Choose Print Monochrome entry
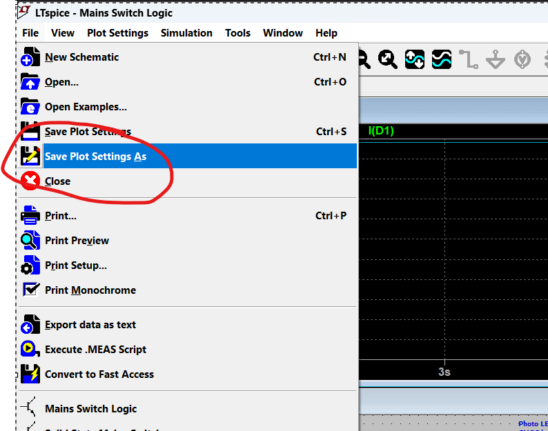This screenshot has width=548, height=431. pyautogui.click(x=188, y=290)
